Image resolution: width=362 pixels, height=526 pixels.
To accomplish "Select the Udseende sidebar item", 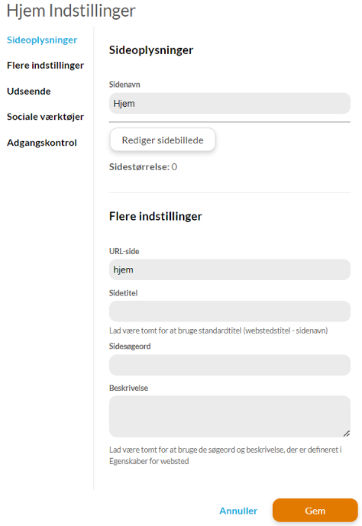I will click(29, 92).
